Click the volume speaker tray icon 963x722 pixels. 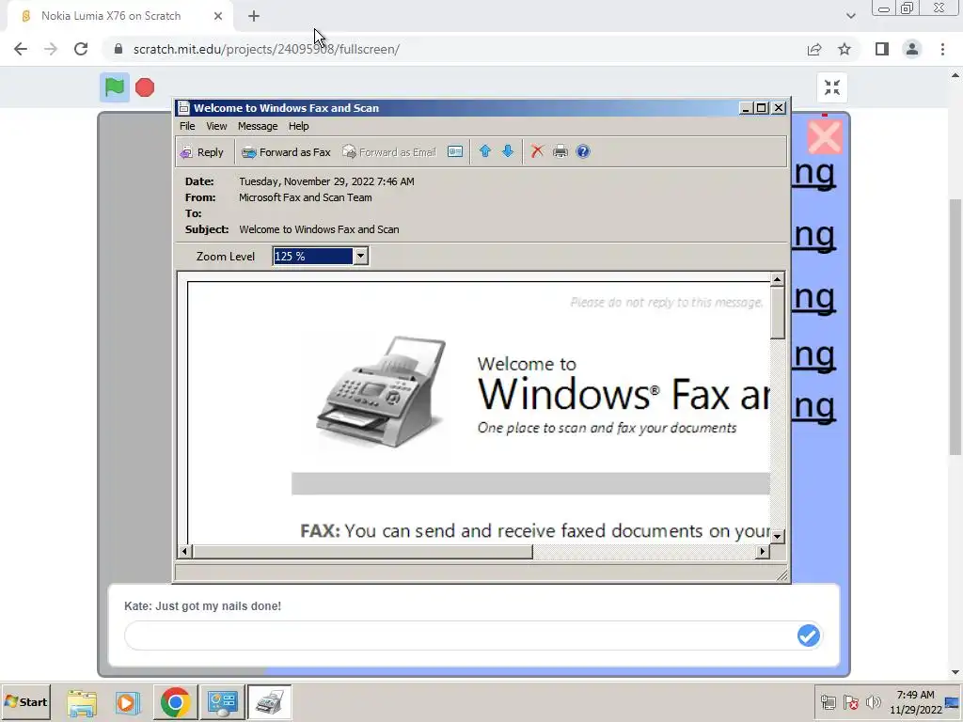point(873,702)
